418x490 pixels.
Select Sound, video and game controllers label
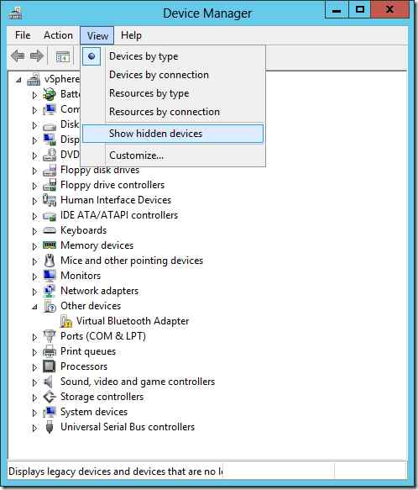(138, 382)
